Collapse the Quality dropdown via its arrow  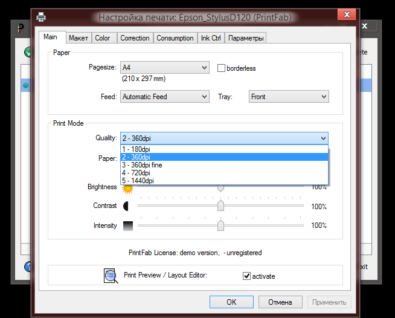pyautogui.click(x=323, y=138)
